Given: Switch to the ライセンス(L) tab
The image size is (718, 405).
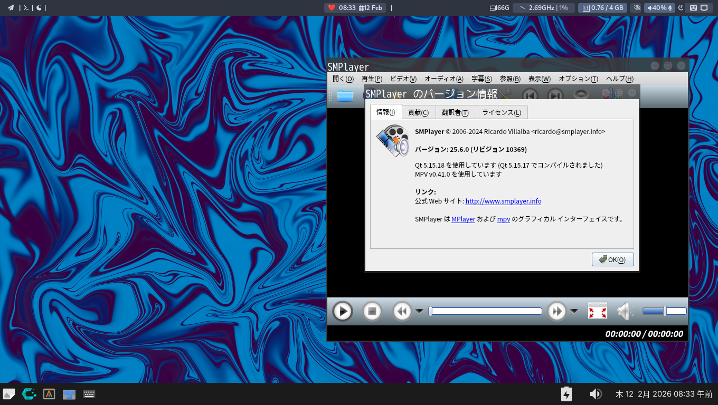Looking at the screenshot, I should pyautogui.click(x=501, y=112).
